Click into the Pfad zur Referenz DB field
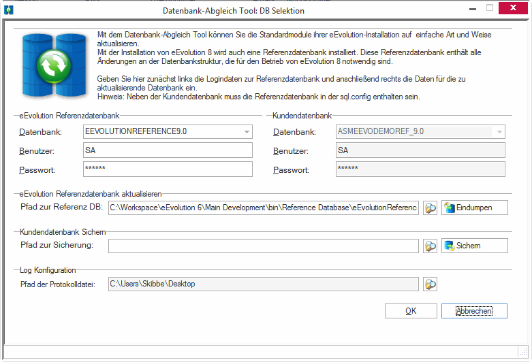 tap(263, 208)
